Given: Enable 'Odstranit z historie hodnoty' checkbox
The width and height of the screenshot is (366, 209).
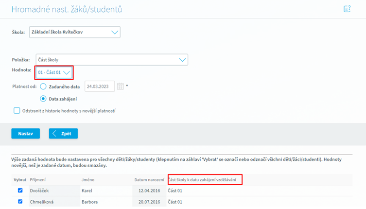Looking at the screenshot, I should (17, 111).
